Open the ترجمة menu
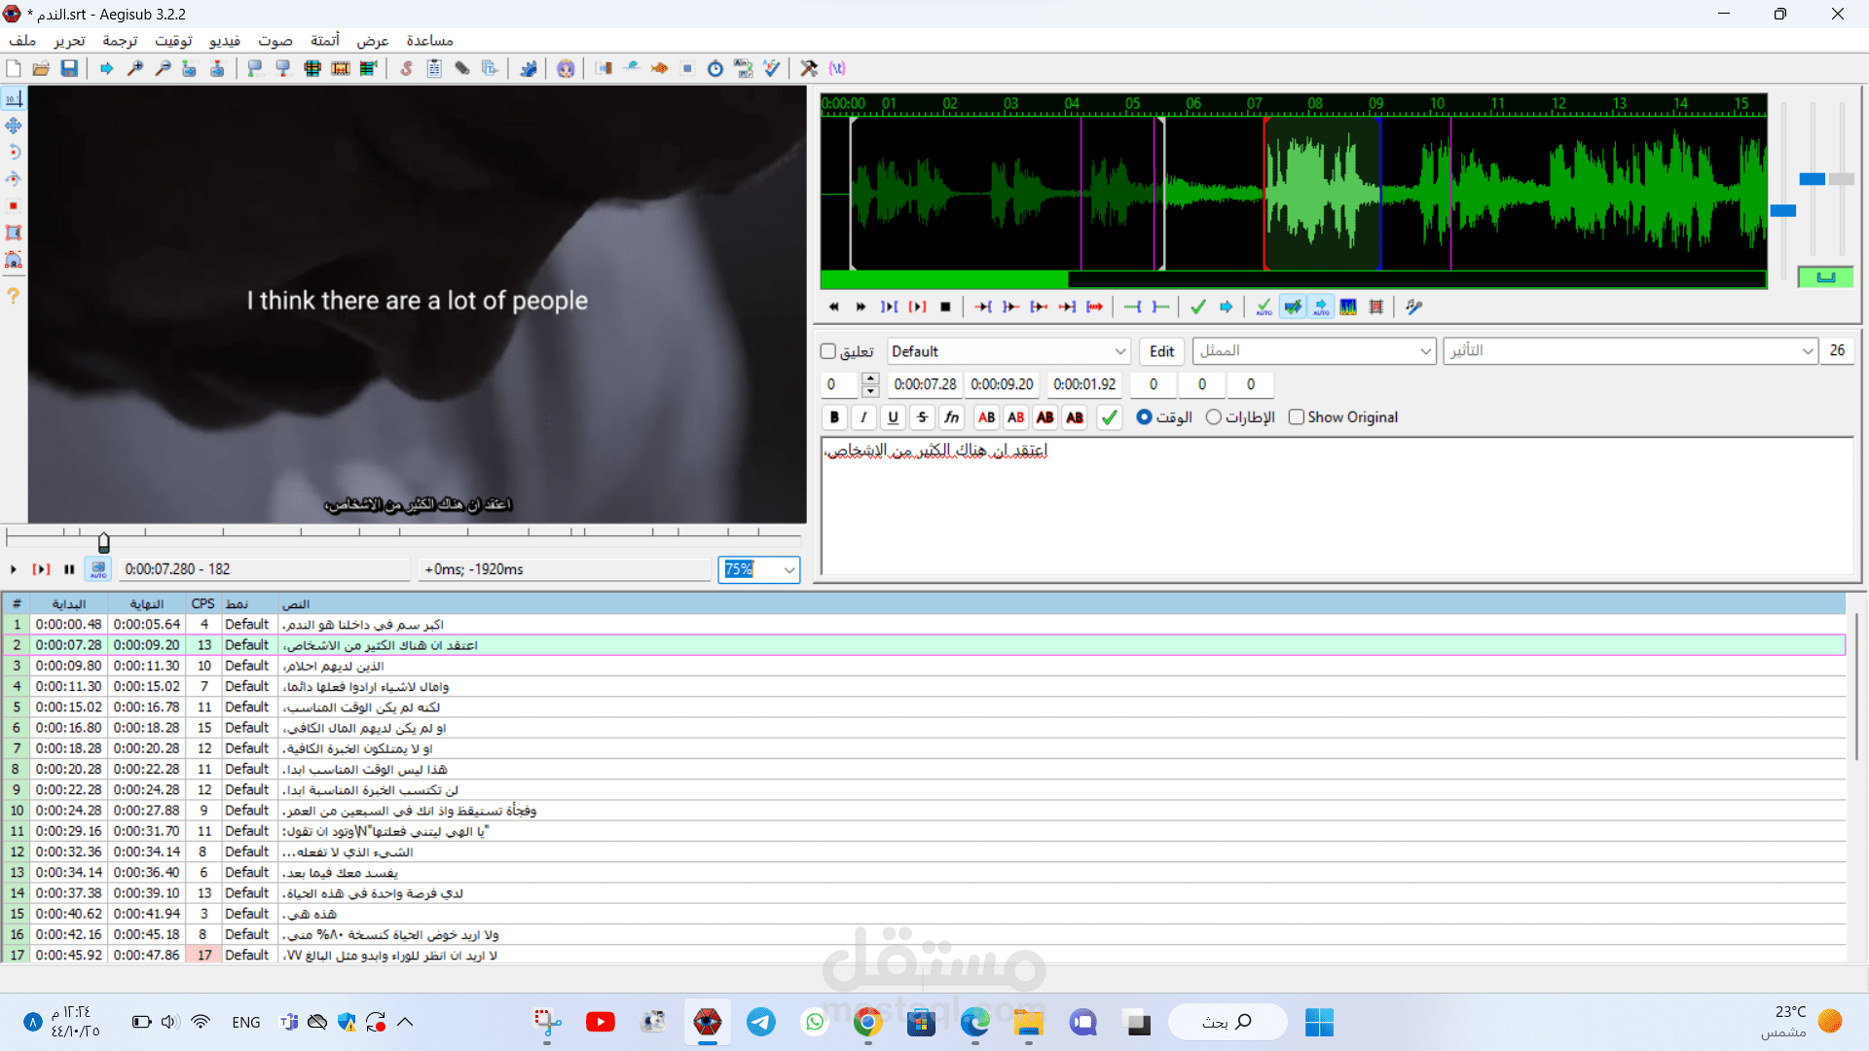Screen dimensions: 1869x1051 coord(120,40)
